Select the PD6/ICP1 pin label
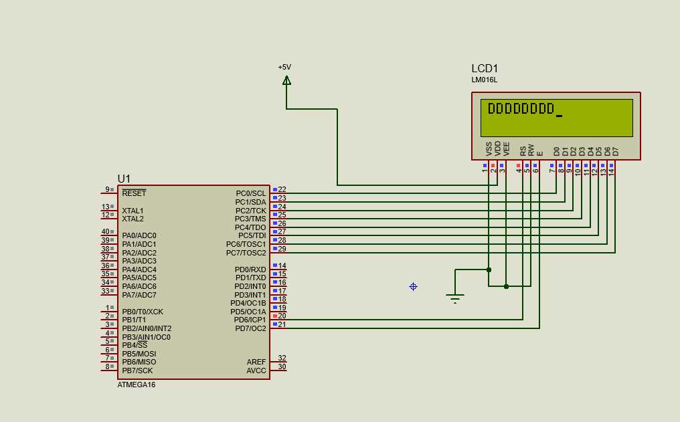This screenshot has height=422, width=680. (x=250, y=320)
